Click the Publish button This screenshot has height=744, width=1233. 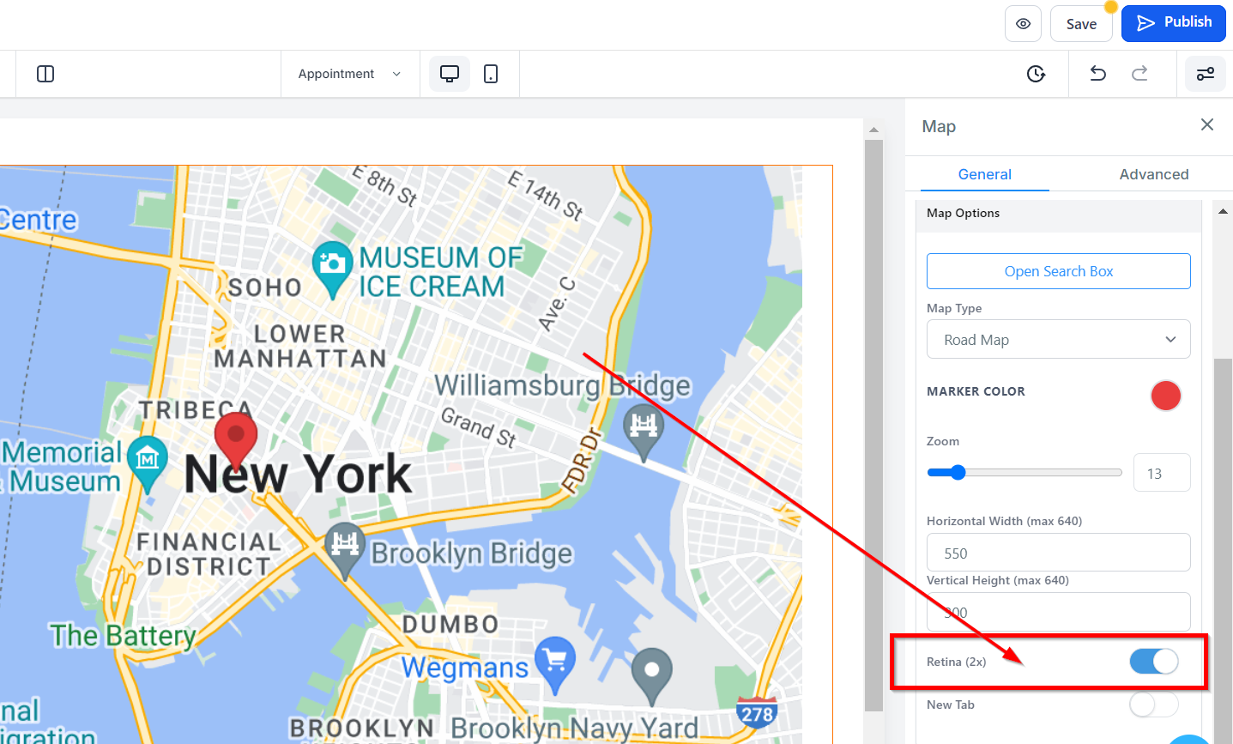[1174, 23]
